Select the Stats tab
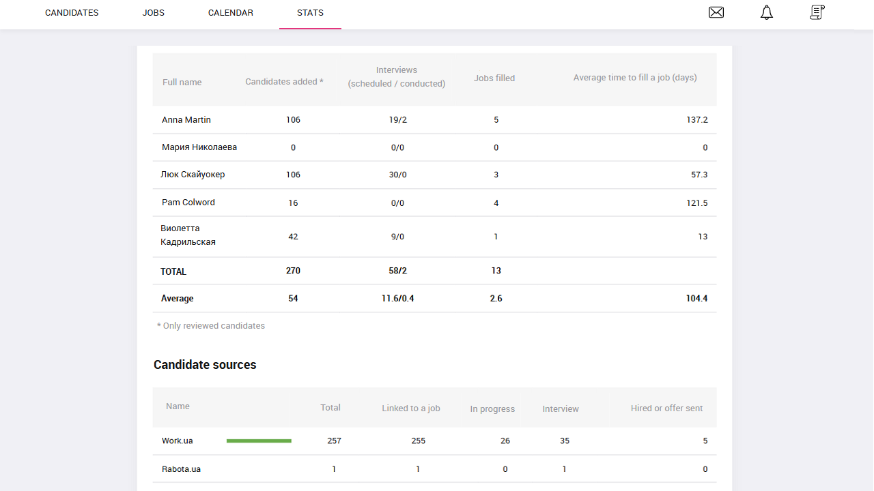Screen dimensions: 874x491 (310, 12)
